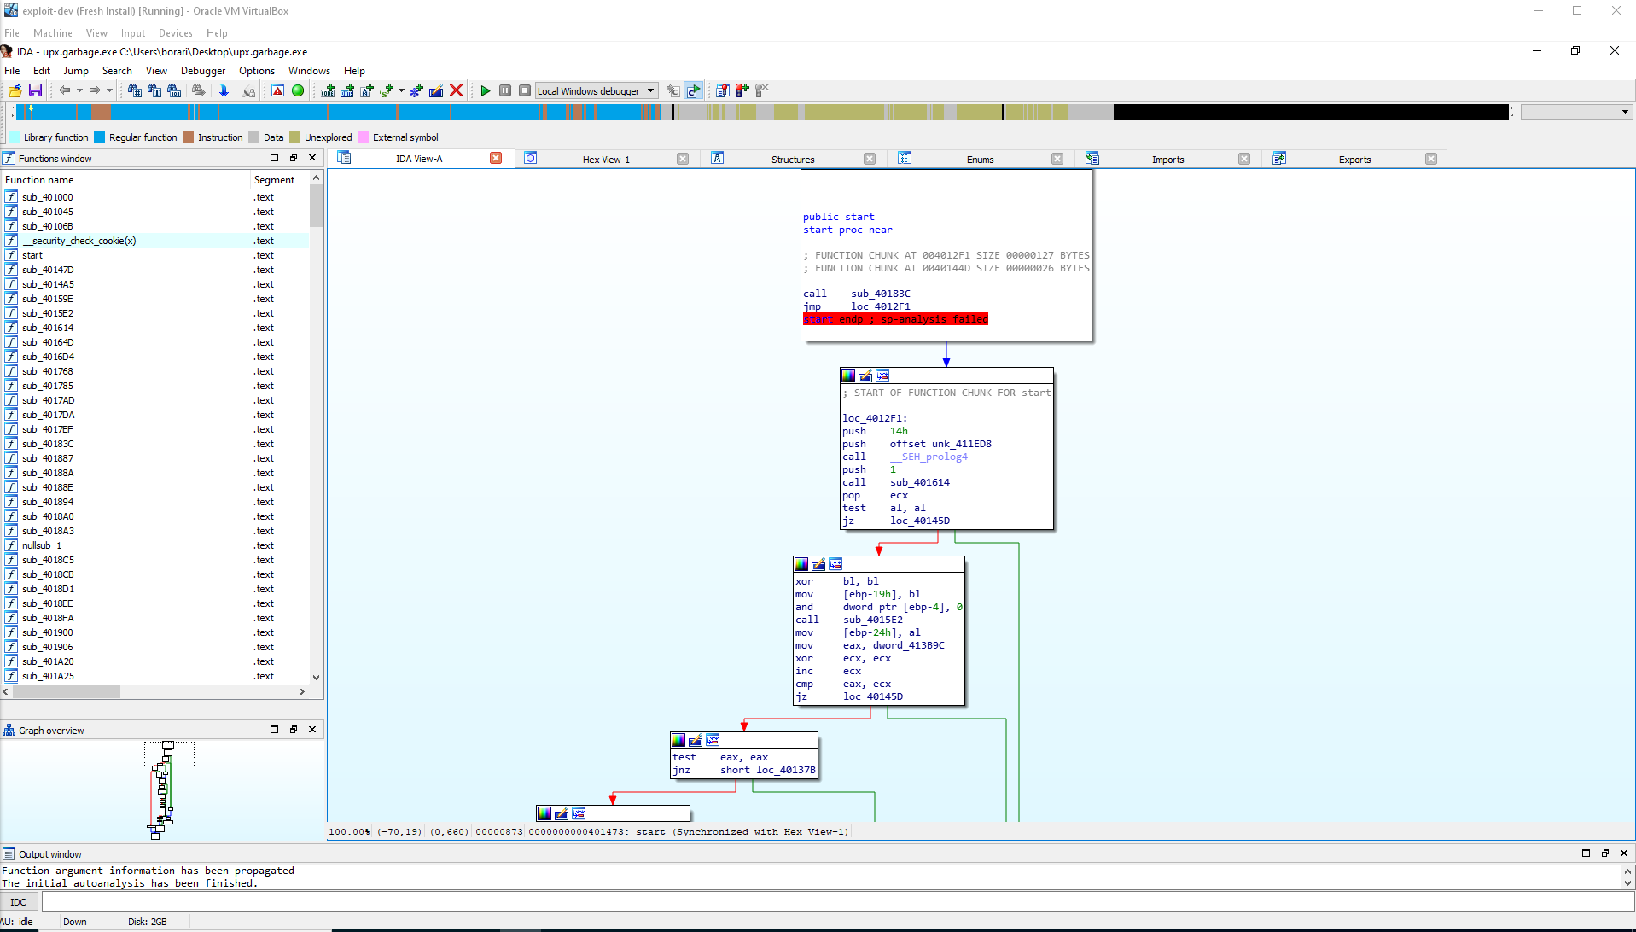Select __security_check_cookie(x) in the functions list
The height and width of the screenshot is (932, 1636).
point(155,241)
